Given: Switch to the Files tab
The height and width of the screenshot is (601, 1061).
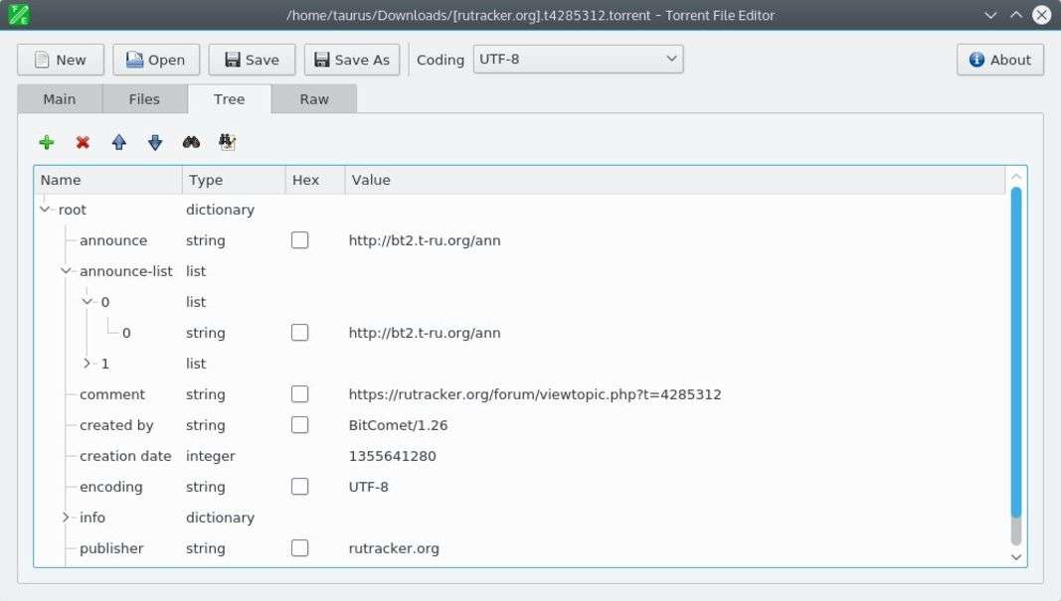Looking at the screenshot, I should [144, 99].
